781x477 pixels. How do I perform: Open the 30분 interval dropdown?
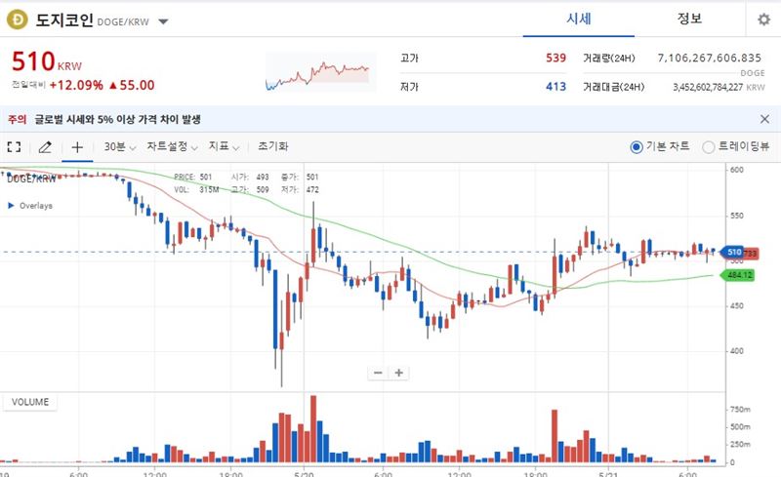pyautogui.click(x=119, y=147)
